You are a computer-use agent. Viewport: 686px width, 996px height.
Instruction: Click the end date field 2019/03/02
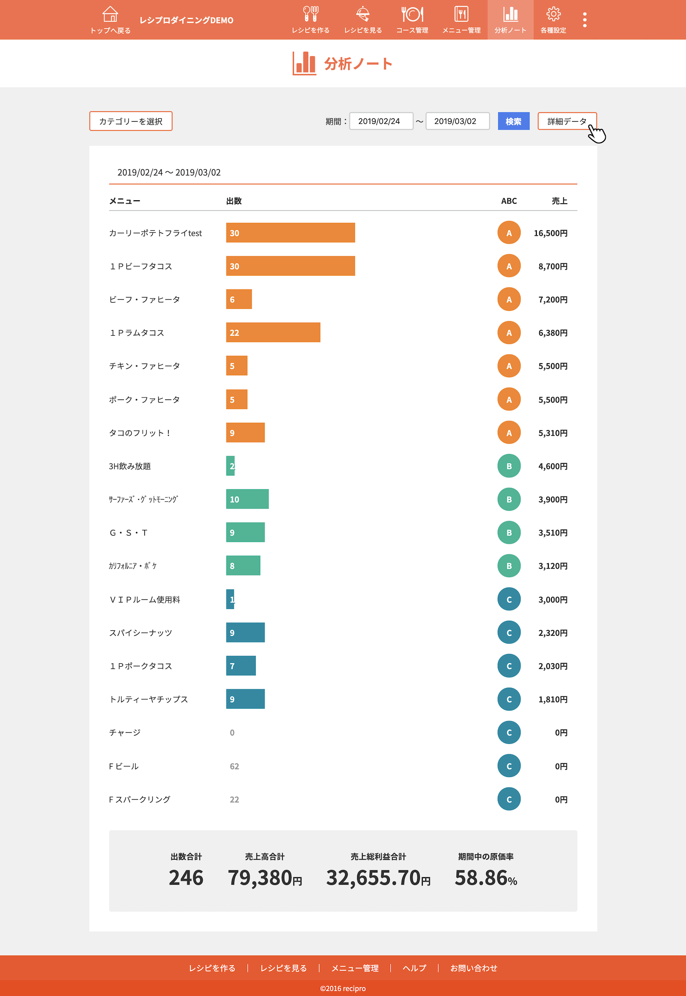457,121
